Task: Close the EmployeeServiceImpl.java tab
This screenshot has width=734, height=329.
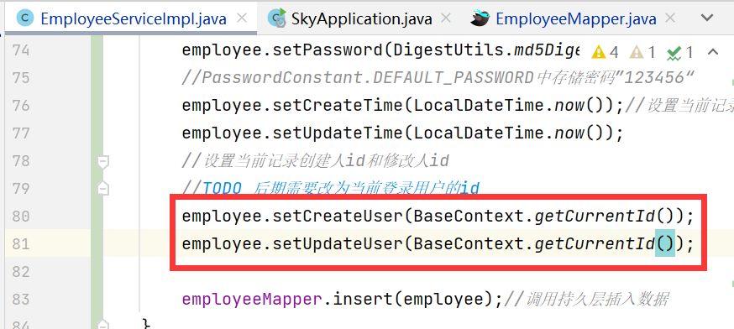Action: click(x=242, y=18)
